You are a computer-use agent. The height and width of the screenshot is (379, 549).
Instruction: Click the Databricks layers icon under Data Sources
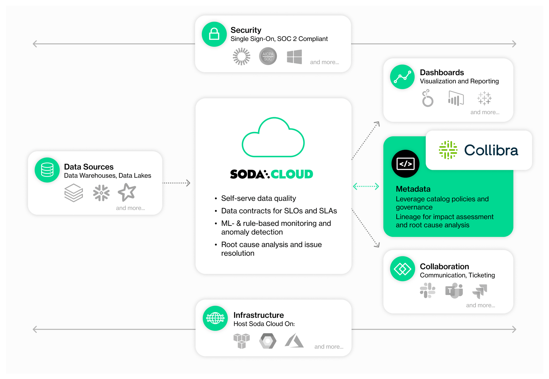[74, 193]
